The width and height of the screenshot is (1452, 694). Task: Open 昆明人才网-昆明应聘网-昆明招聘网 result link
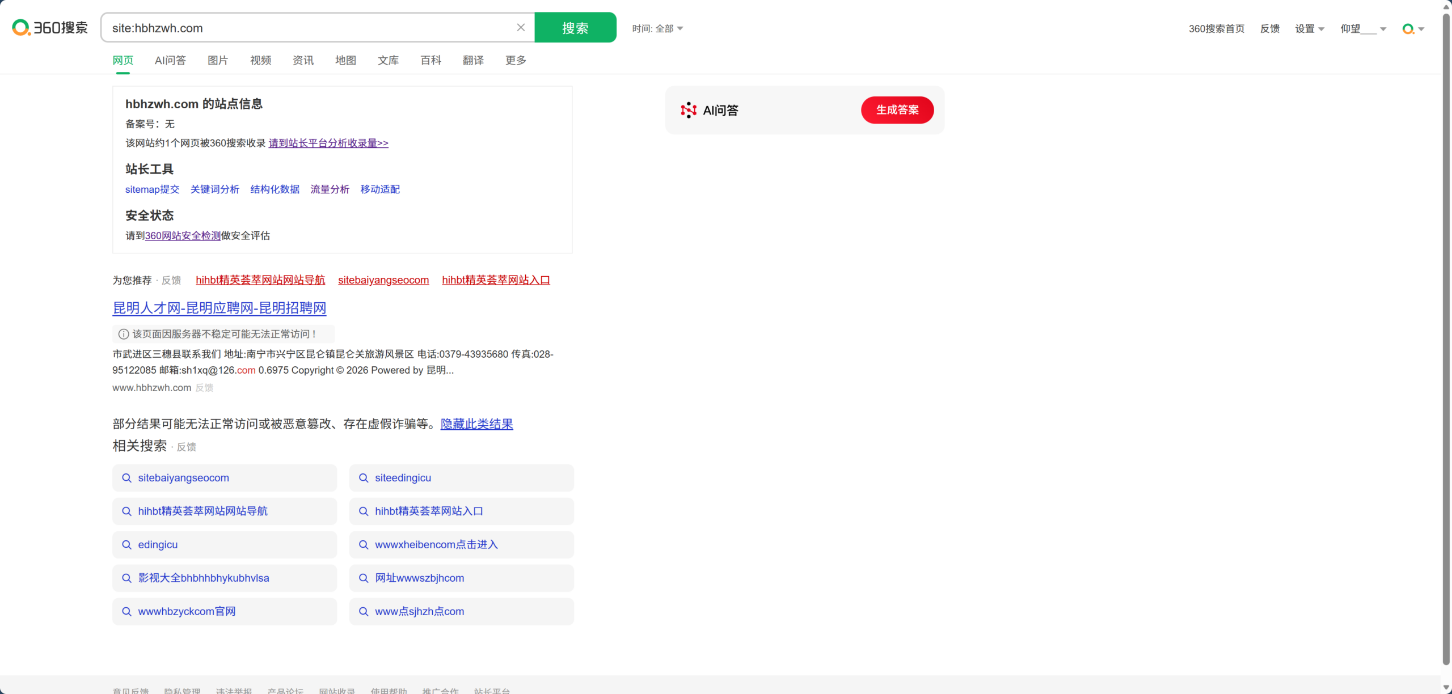click(x=220, y=308)
